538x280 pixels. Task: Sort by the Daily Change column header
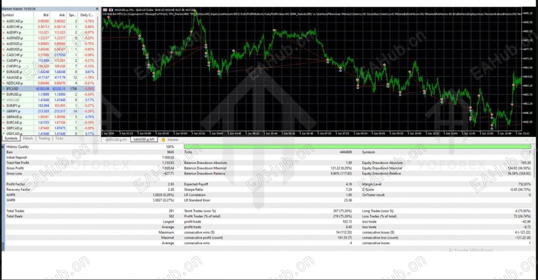(x=87, y=15)
